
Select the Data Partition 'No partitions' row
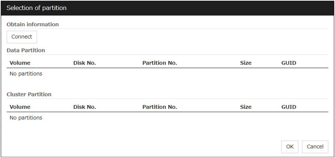(x=26, y=74)
